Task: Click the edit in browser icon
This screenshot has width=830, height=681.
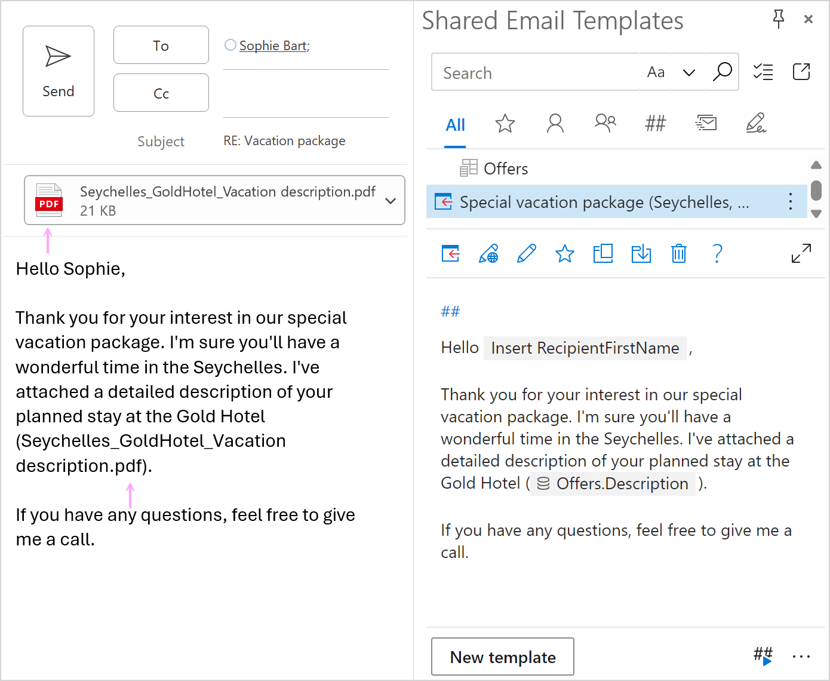Action: 488,254
